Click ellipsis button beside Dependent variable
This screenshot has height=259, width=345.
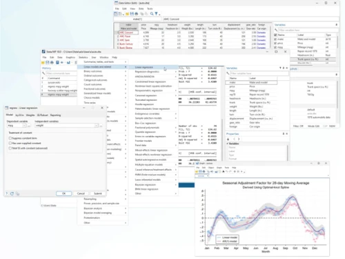point(29,126)
